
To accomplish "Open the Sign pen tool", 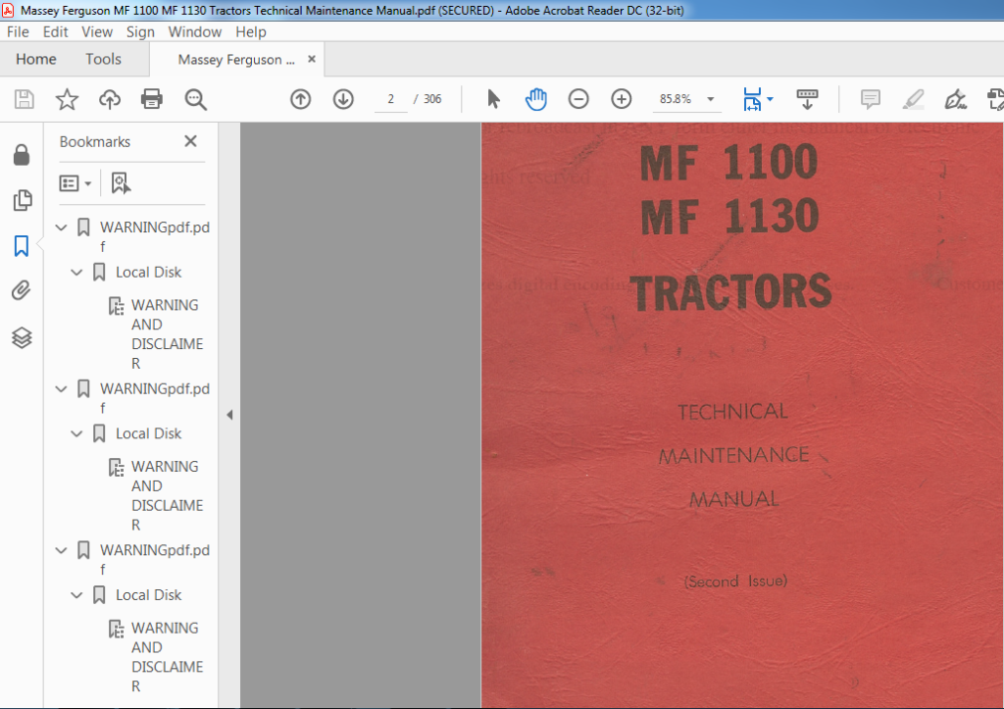I will tap(955, 99).
